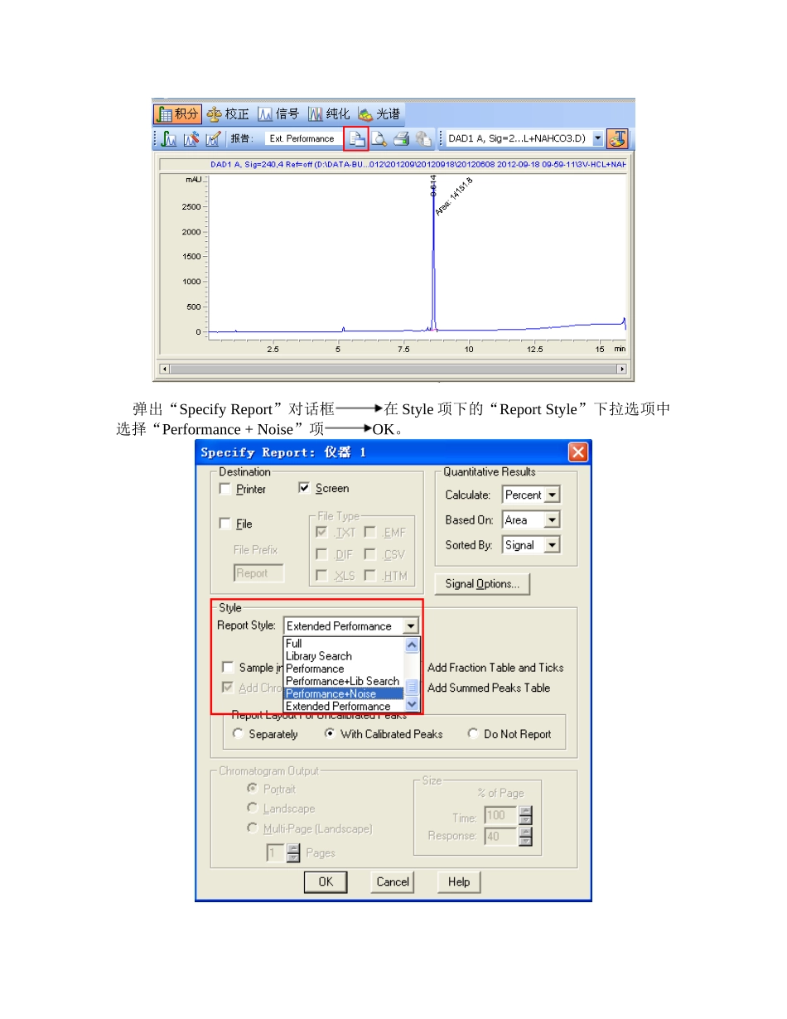Click Signal Options button
This screenshot has width=787, height=1019.
(x=482, y=584)
